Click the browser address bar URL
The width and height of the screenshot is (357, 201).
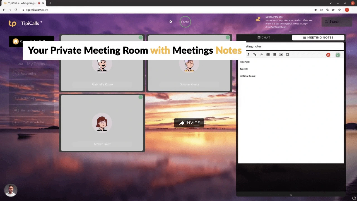[37, 10]
